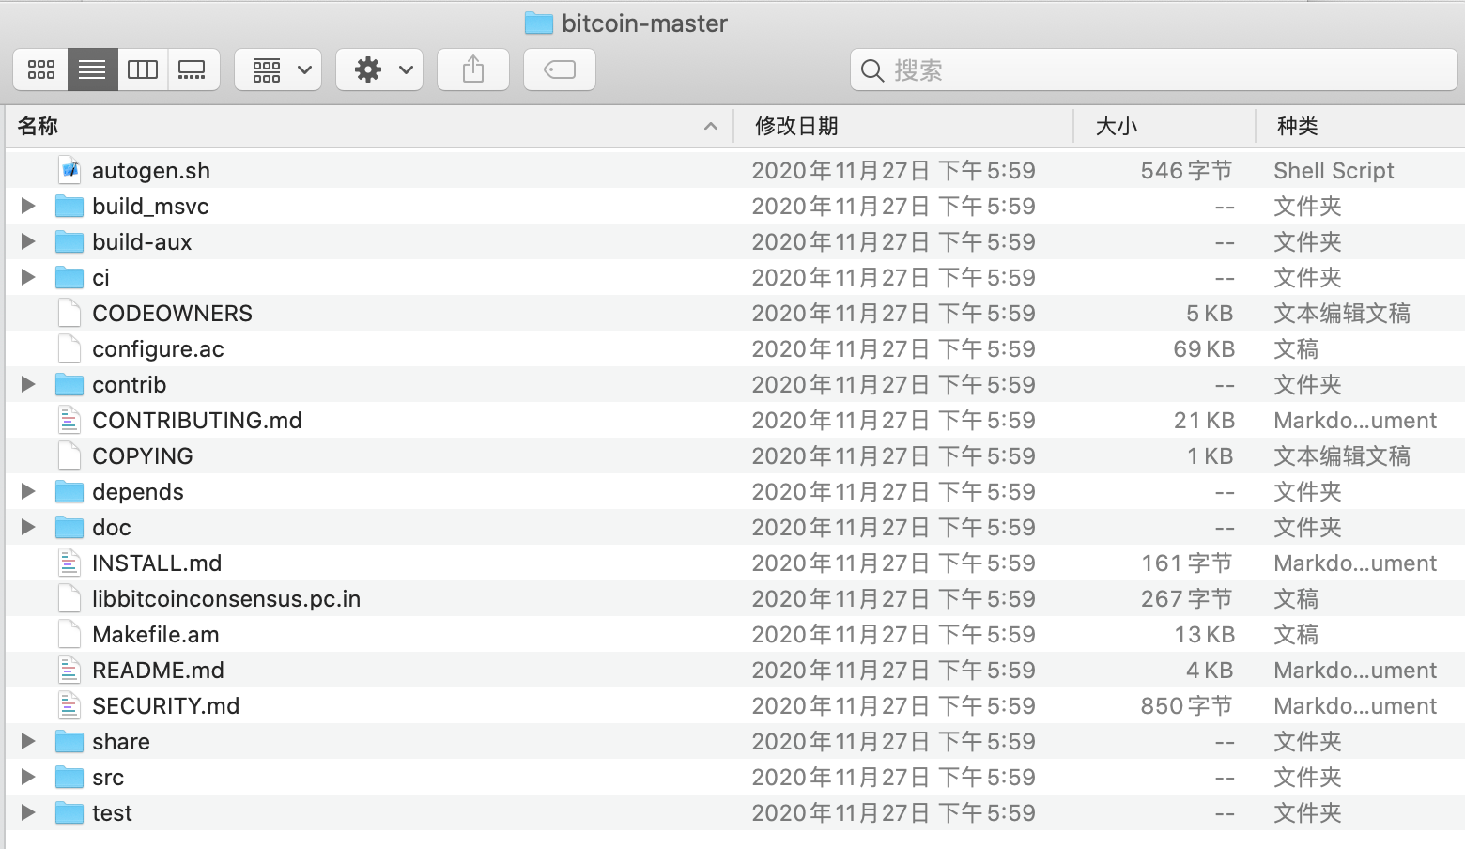Select the contrib folder icon

(69, 384)
